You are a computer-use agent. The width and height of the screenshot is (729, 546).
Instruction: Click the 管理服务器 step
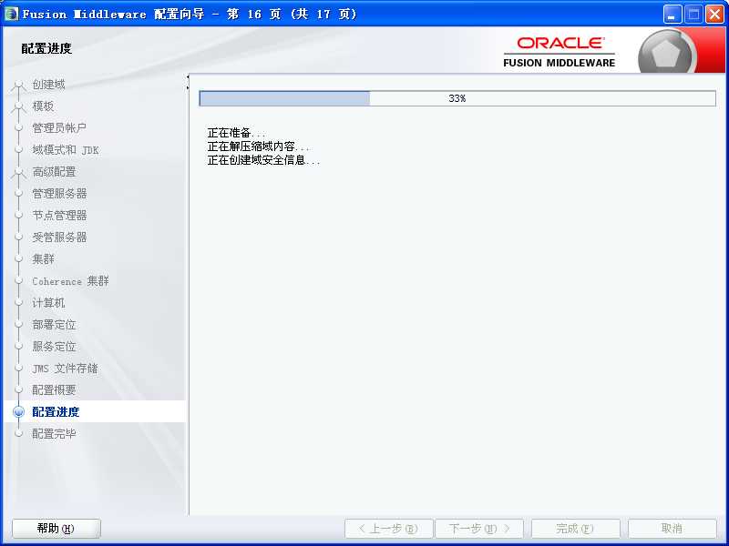coord(59,194)
